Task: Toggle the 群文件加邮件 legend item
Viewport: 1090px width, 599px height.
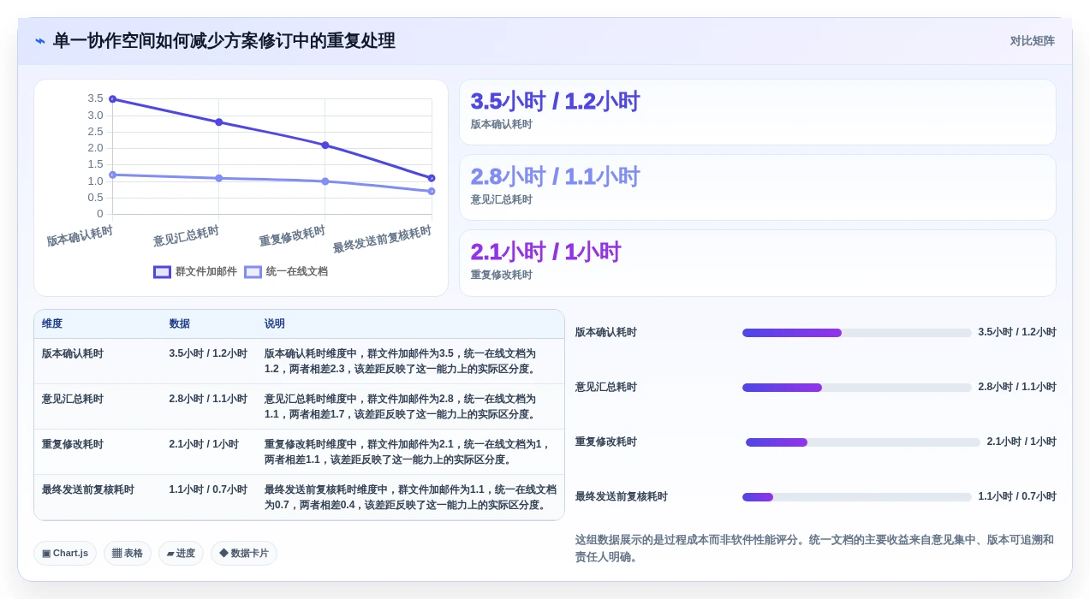Action: [x=195, y=271]
